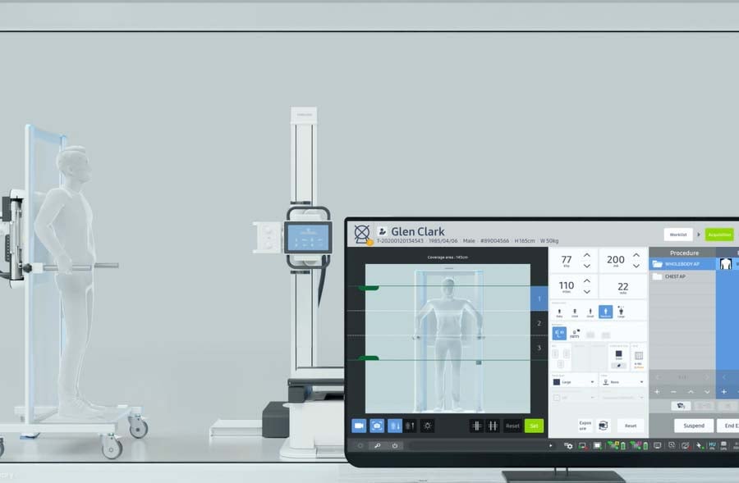The height and width of the screenshot is (483, 739).
Task: Switch to the Worklist tab
Action: [678, 234]
